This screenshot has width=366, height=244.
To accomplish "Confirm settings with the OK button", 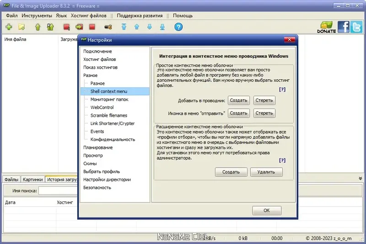I will click(267, 211).
